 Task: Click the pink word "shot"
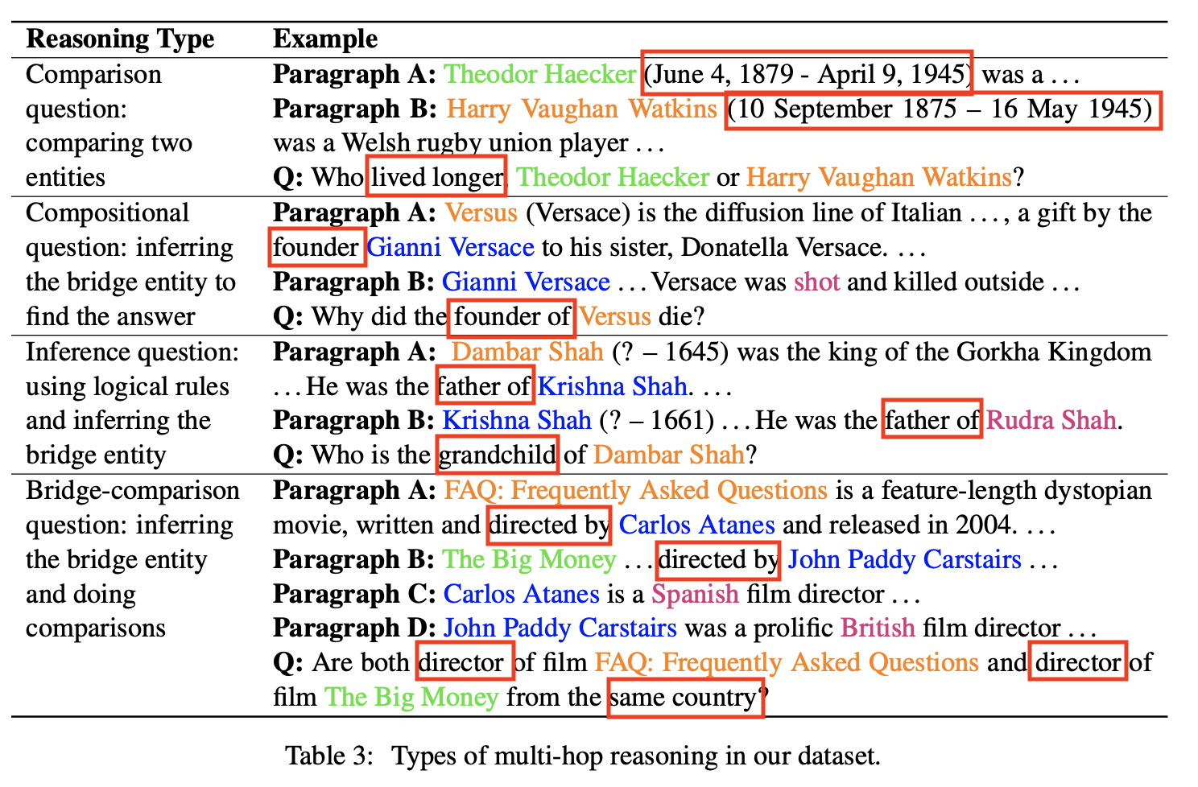point(816,282)
